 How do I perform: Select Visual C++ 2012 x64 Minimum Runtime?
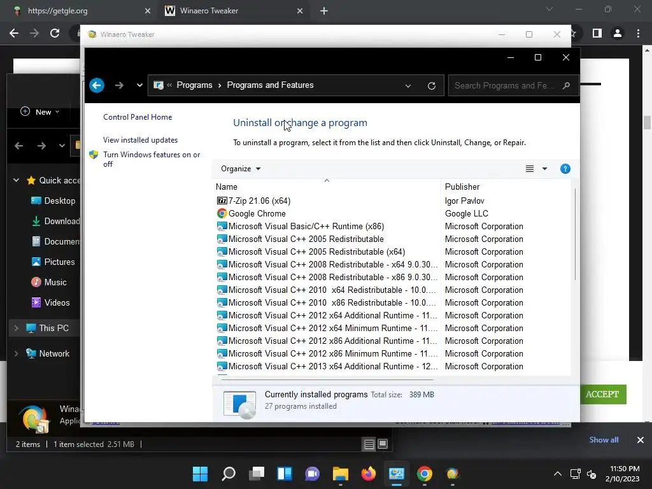coord(327,329)
